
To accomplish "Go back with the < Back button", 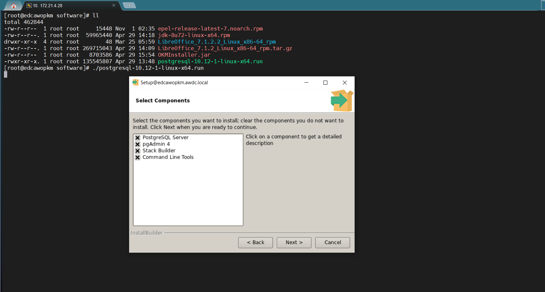I will click(x=255, y=243).
